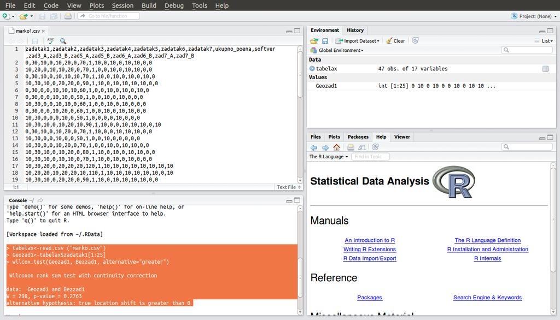The width and height of the screenshot is (560, 320).
Task: Open the Text File type selector
Action: [289, 187]
